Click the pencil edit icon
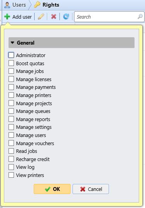Screen dimensions: 145x208 pos(41,17)
